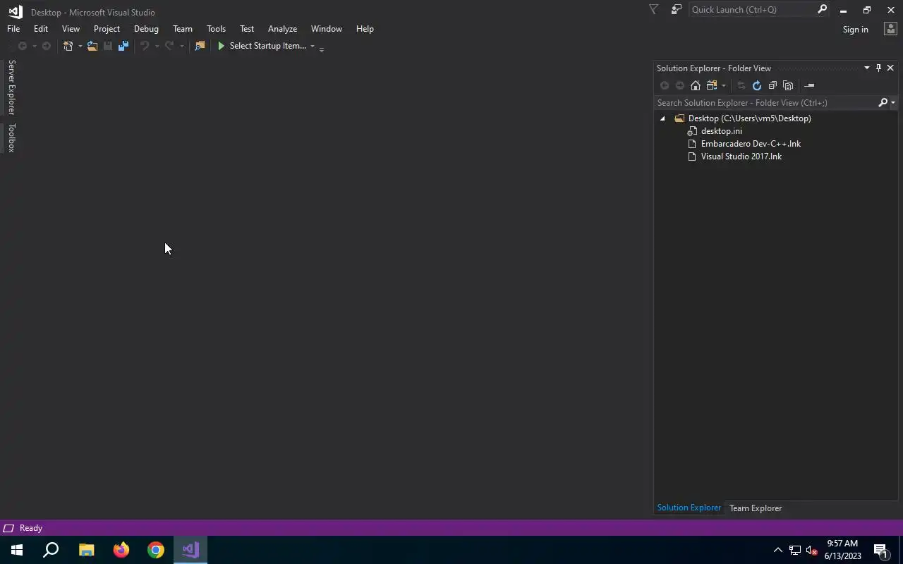Open Solution Explorer search options dropdown
Image resolution: width=903 pixels, height=564 pixels.
893,103
